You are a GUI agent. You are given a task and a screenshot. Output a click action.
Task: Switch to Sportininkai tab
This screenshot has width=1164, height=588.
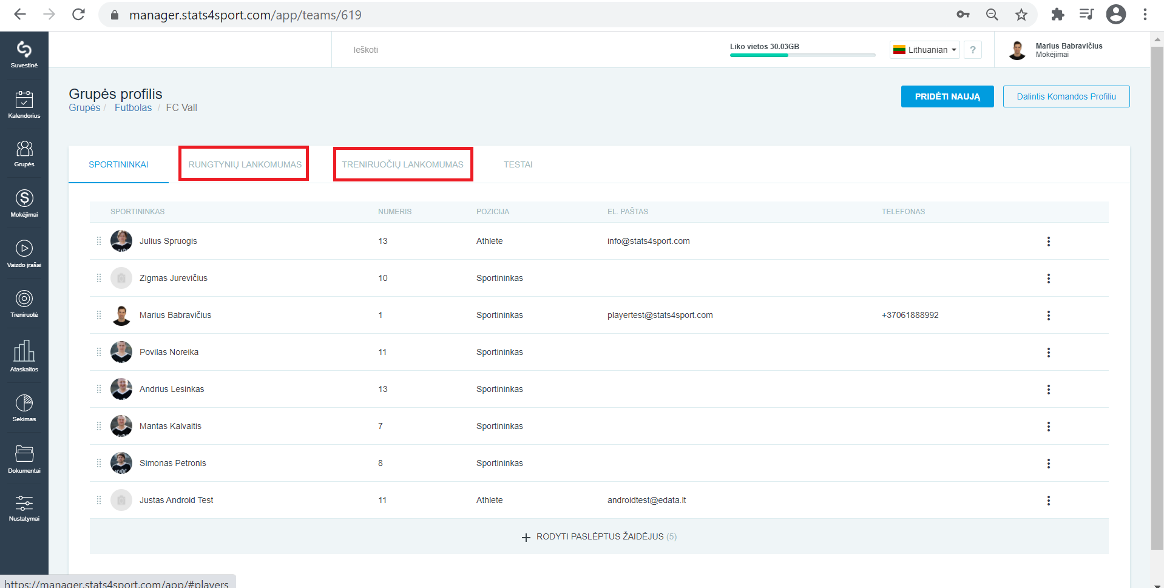[x=118, y=164]
